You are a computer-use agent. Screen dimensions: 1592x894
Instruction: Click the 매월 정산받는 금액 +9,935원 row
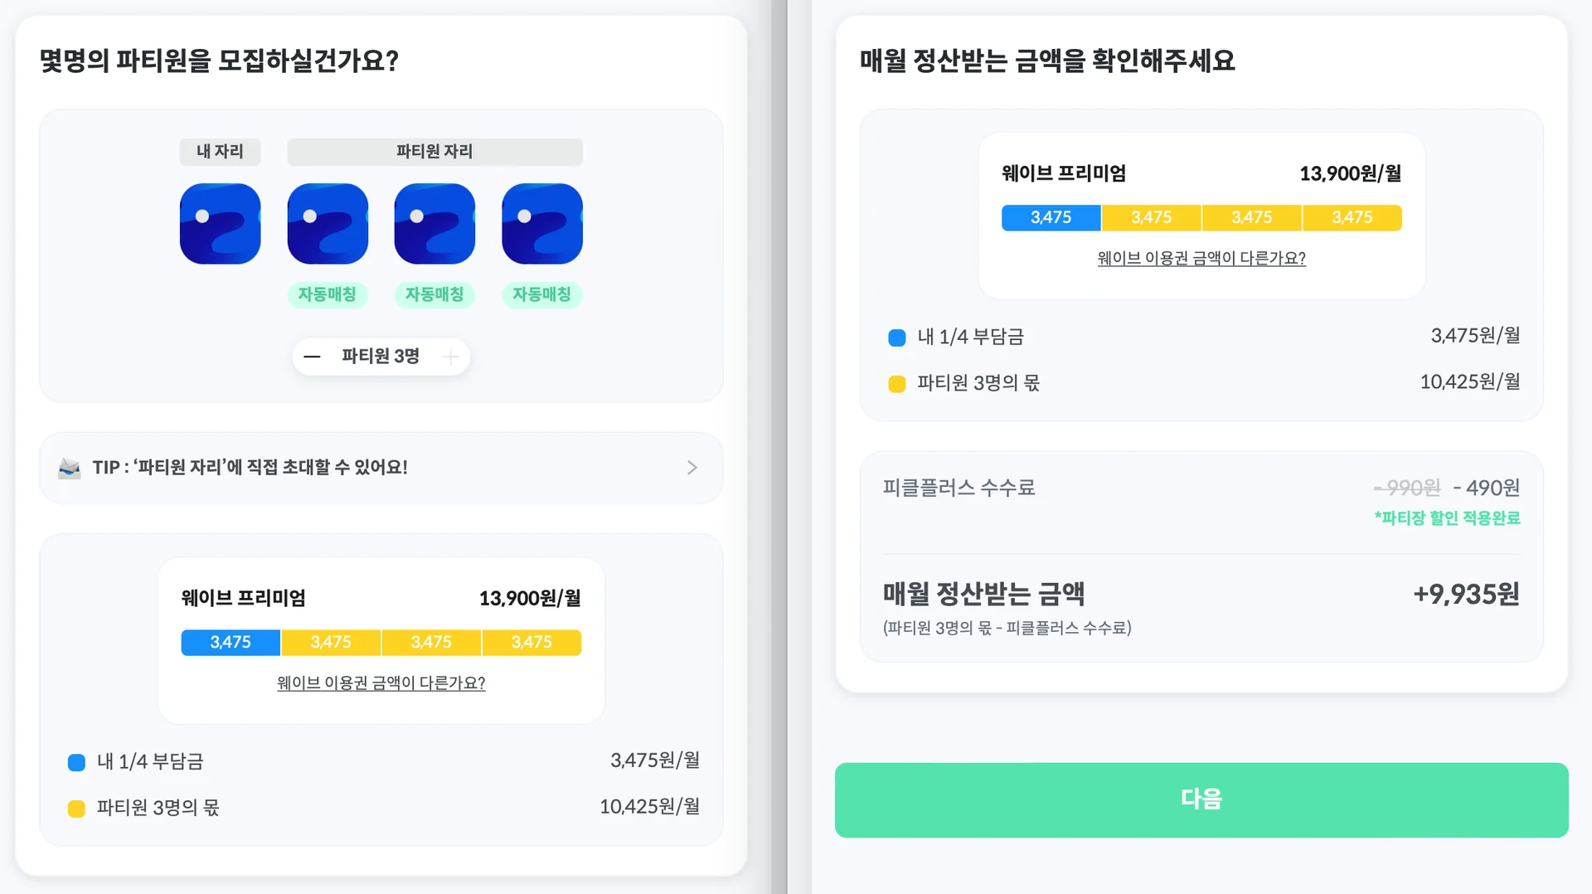point(1201,594)
